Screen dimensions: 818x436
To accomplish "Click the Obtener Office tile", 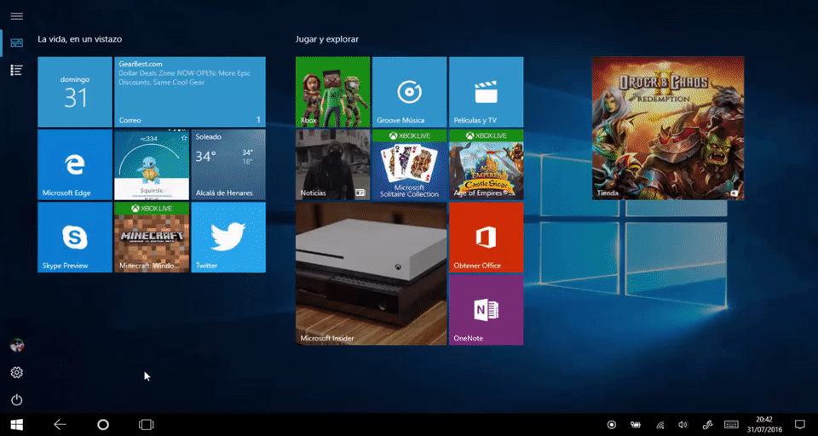I will pyautogui.click(x=486, y=237).
